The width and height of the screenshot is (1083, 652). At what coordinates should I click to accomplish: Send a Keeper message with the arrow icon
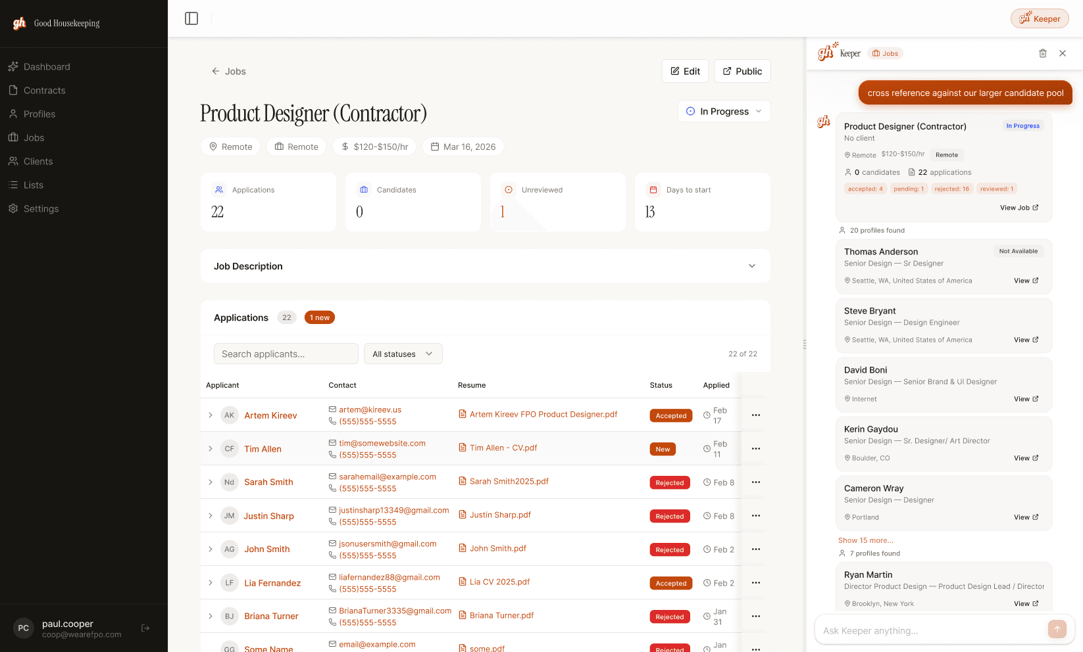click(x=1057, y=629)
